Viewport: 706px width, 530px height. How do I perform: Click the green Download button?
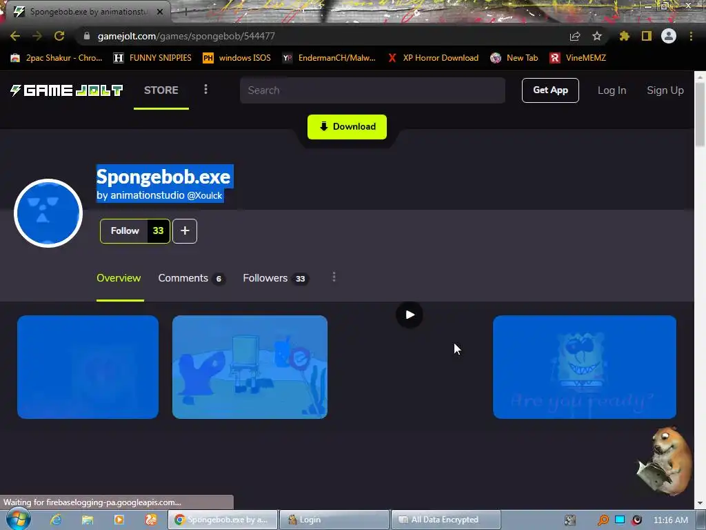pos(347,127)
